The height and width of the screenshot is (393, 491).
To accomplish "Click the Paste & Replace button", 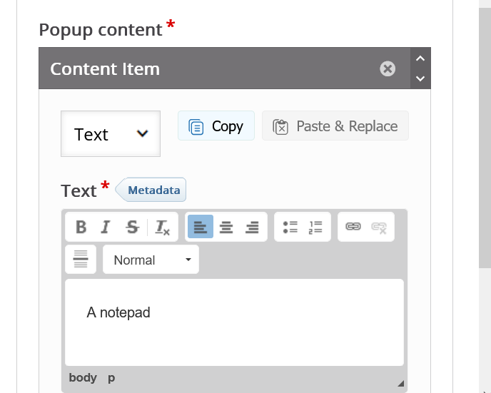I will tap(335, 126).
